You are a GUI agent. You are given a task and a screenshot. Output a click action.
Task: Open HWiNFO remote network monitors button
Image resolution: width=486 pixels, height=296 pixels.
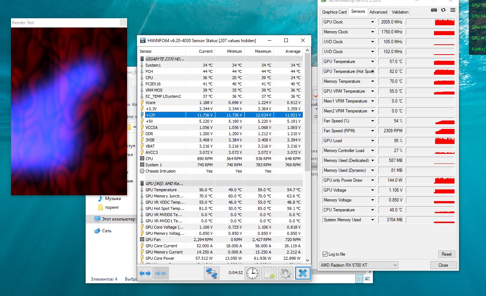click(212, 273)
